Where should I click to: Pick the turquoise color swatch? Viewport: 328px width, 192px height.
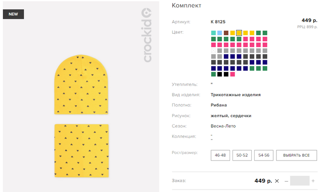pos(213,33)
